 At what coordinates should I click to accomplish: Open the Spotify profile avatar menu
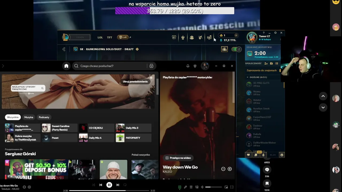point(205,66)
